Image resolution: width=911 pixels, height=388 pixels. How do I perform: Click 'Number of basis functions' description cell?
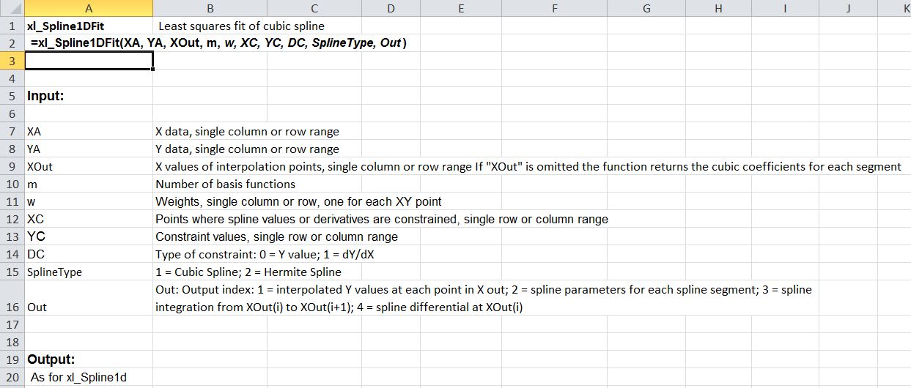coord(226,184)
